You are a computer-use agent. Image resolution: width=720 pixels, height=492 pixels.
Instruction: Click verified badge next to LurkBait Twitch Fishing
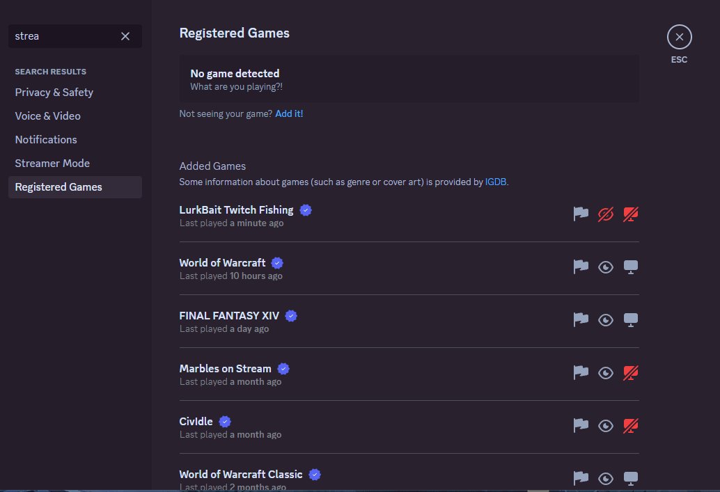(x=306, y=210)
